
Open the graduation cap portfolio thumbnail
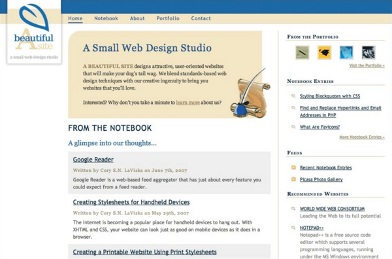click(324, 52)
